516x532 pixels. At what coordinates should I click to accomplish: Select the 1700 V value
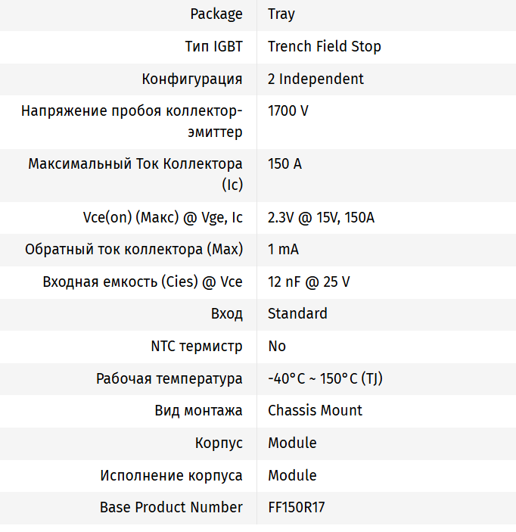pos(288,110)
